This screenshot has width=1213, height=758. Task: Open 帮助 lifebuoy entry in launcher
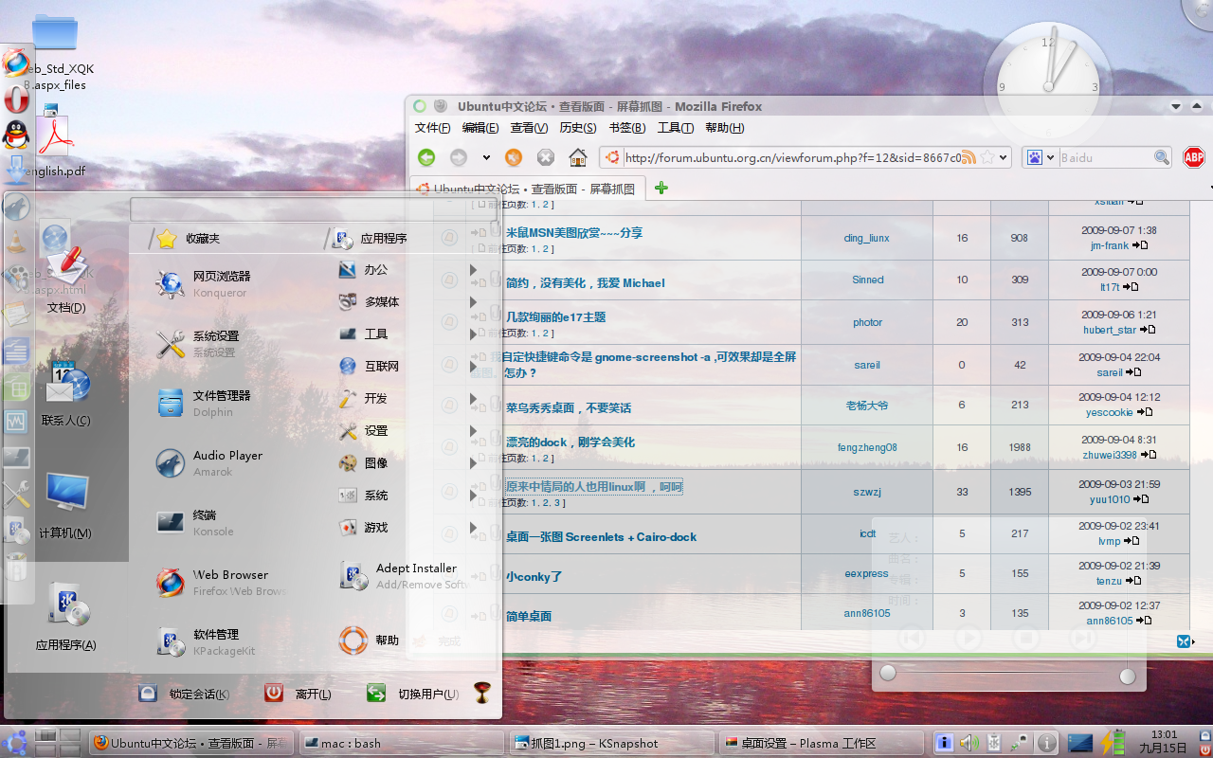click(370, 640)
